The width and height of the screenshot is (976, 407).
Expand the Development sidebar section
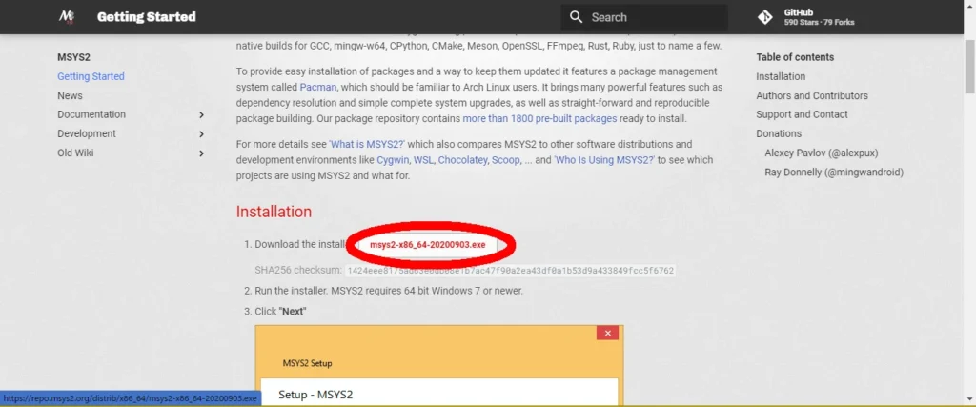[201, 133]
